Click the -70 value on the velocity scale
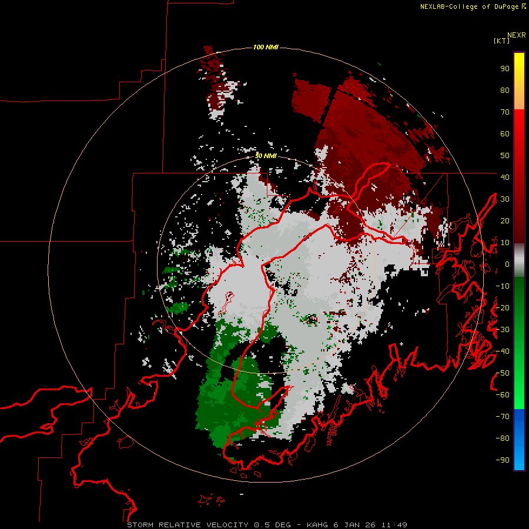Screen dimensions: 529x529 [x=503, y=417]
